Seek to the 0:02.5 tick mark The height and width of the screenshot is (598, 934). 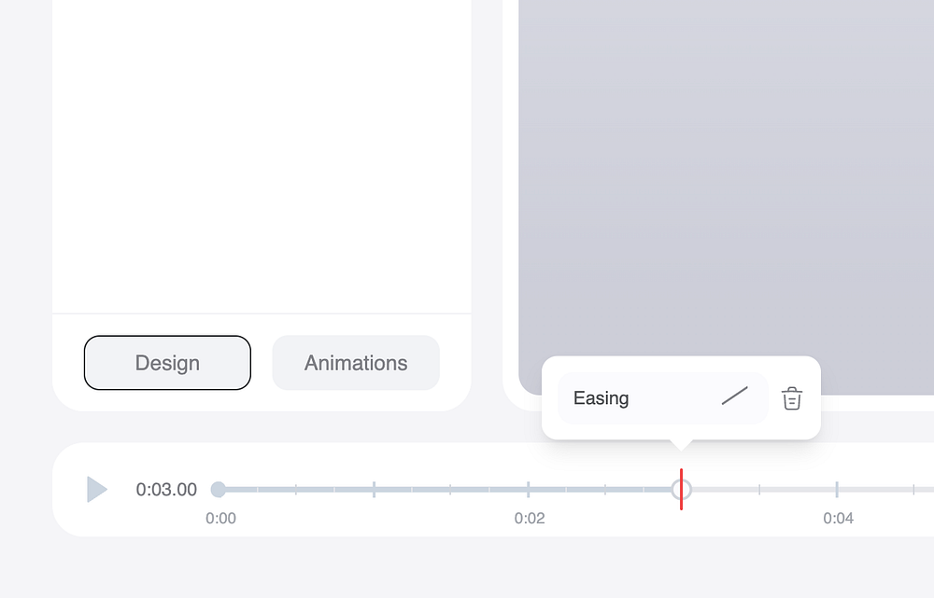(x=605, y=489)
